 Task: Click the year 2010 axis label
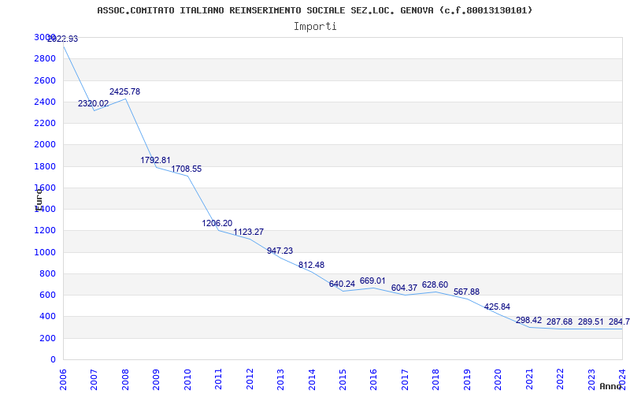(188, 380)
